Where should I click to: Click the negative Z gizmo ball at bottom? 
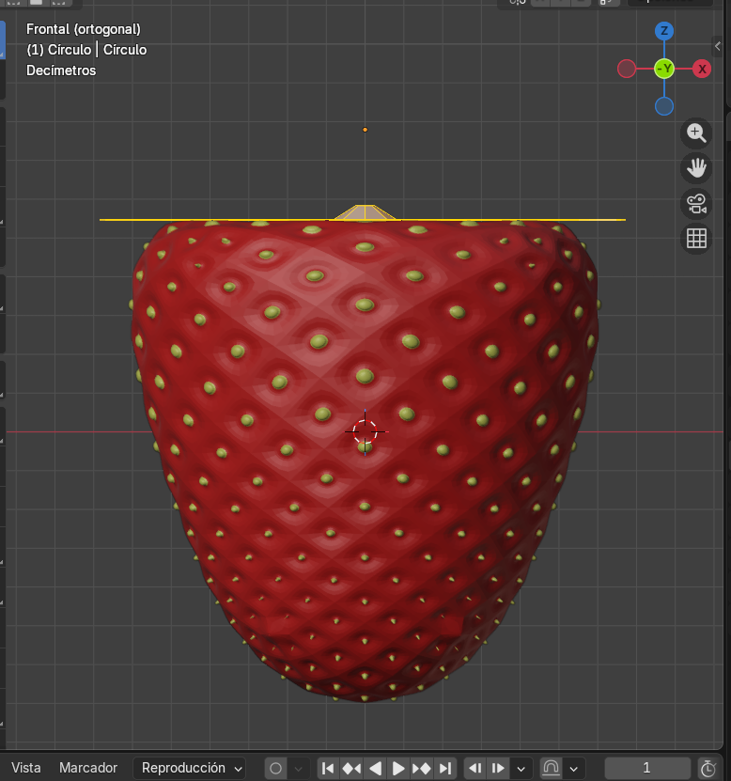pos(664,106)
